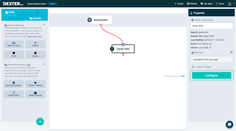Edit the Dexter SMS name field
The width and height of the screenshot is (236, 131).
212,26
